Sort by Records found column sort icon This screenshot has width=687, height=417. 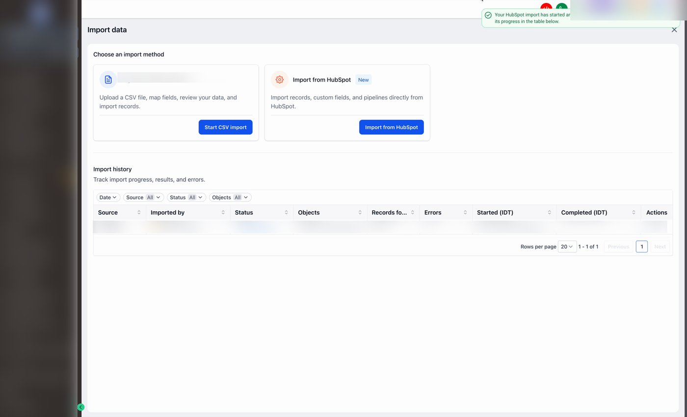point(413,213)
